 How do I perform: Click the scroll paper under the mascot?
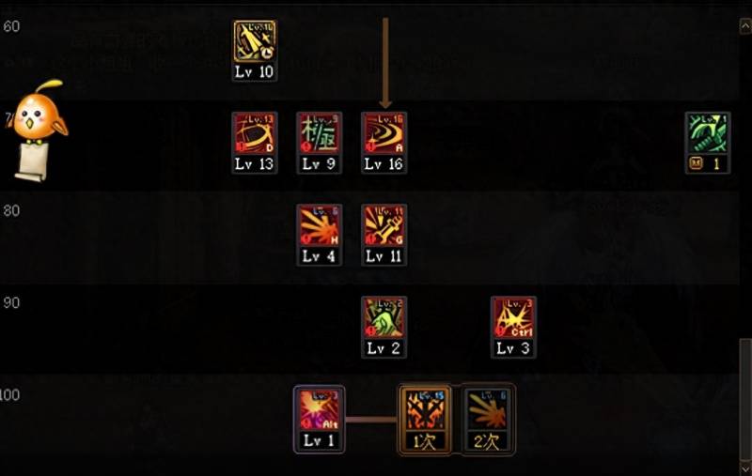pyautogui.click(x=31, y=161)
